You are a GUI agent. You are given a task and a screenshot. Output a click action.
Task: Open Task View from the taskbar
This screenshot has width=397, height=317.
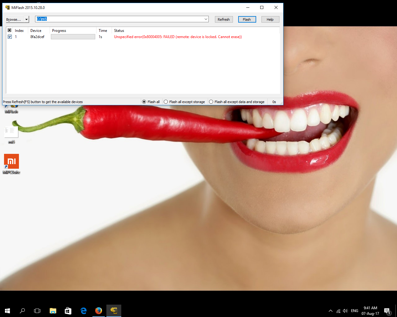[x=37, y=310]
